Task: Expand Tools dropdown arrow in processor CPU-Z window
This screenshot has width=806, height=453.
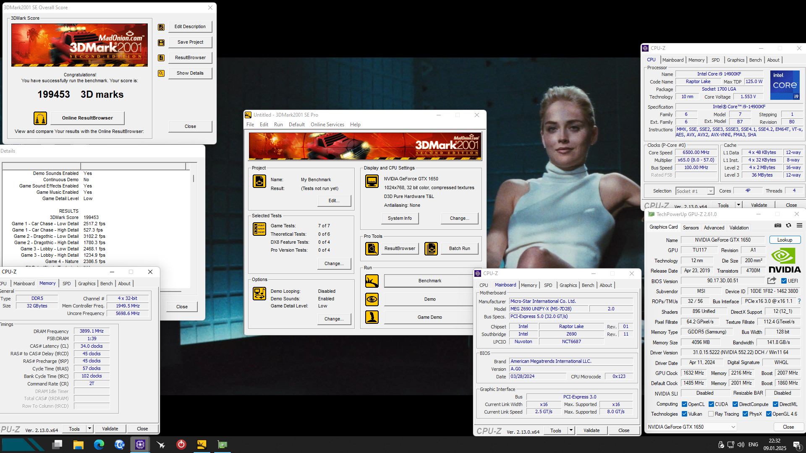Action: tap(738, 205)
